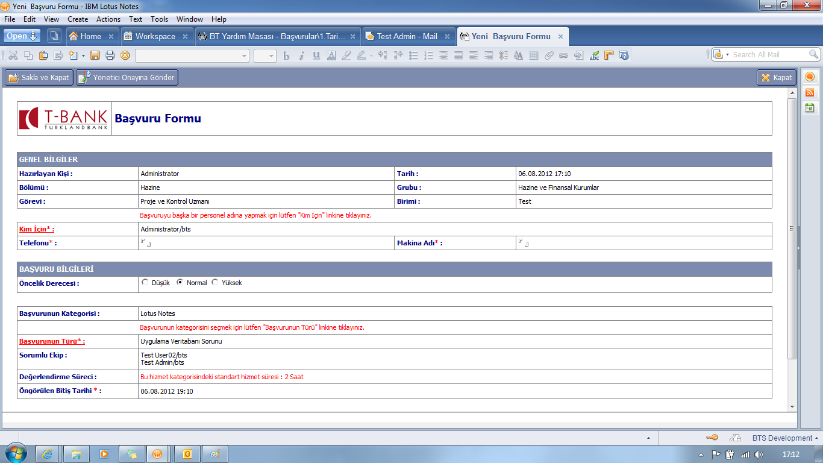Paste using the clipboard toolbar icon
823x463 pixels.
(x=43, y=55)
